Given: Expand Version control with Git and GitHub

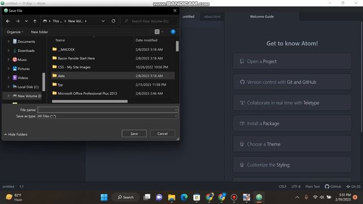Looking at the screenshot, I should 292,82.
